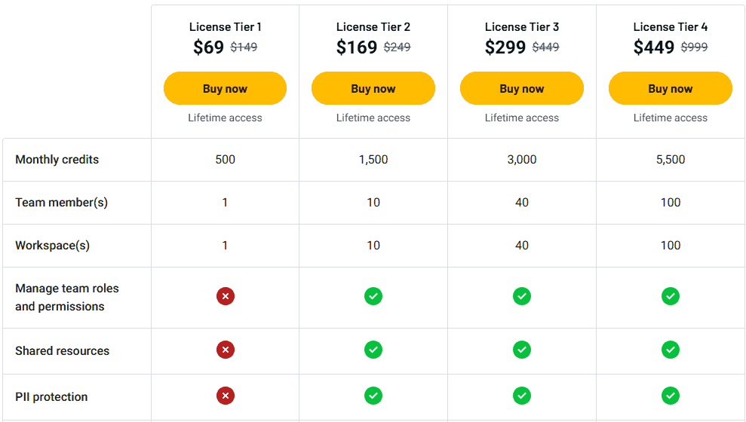Viewport: 746px width, 422px height.
Task: Click green check for Tier 3 PII protection
Action: click(522, 396)
